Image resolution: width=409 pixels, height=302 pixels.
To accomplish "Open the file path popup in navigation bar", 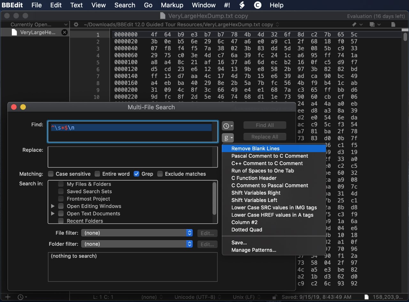I will point(181,24).
